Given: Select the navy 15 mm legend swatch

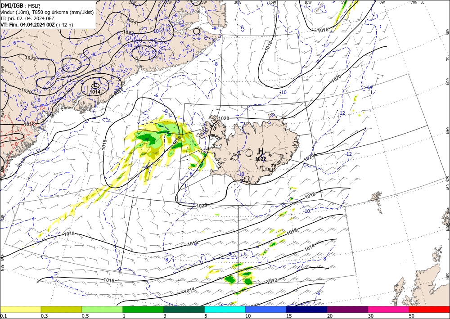Looking at the screenshot, I should [x=307, y=309].
